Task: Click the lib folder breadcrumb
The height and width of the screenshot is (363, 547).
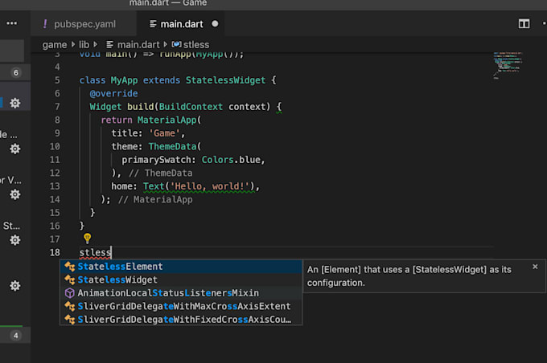Action: point(84,45)
